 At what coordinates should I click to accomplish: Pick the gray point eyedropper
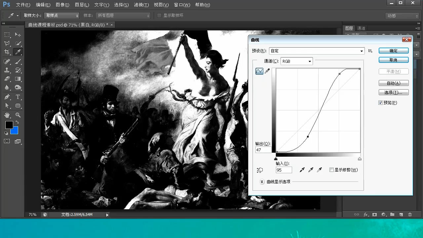pyautogui.click(x=311, y=170)
